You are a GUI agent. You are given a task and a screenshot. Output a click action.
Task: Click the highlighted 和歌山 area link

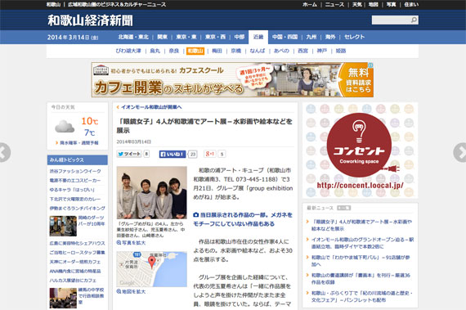(x=195, y=51)
